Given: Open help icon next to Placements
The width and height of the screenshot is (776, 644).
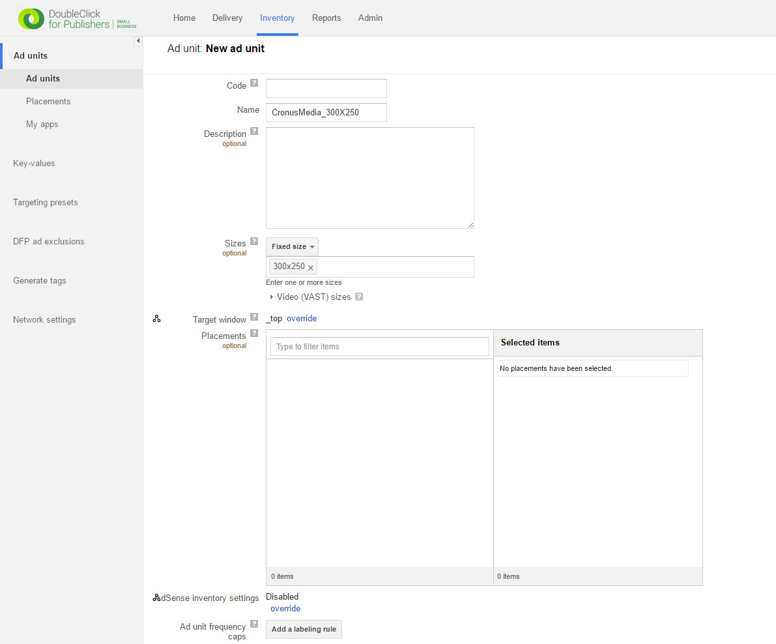Looking at the screenshot, I should point(254,333).
